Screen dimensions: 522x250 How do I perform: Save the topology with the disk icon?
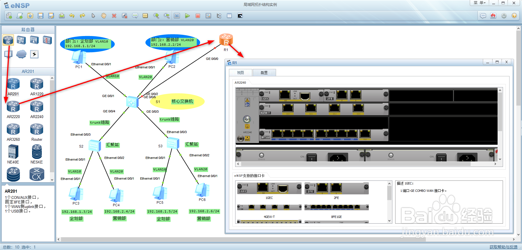[41, 16]
